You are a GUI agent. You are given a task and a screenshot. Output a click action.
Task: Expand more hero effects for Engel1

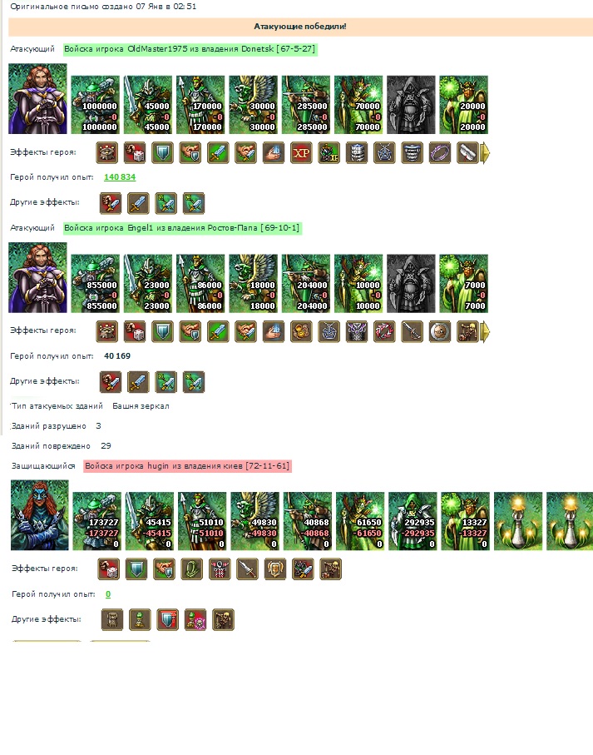pos(485,332)
